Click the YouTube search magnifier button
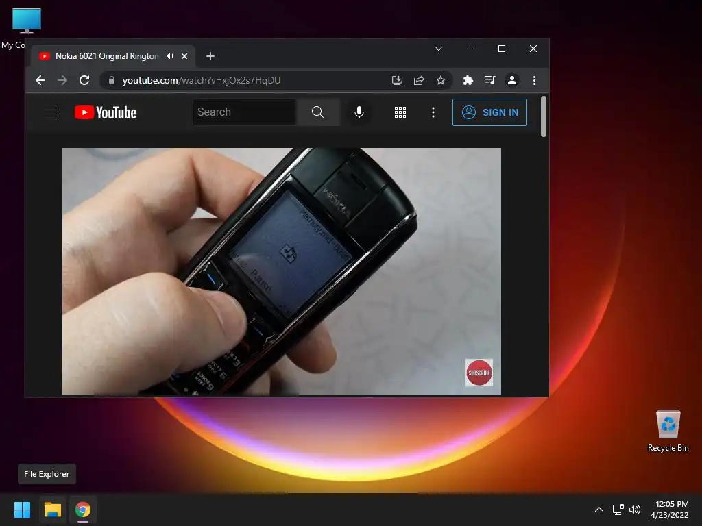The height and width of the screenshot is (526, 702). click(x=318, y=112)
